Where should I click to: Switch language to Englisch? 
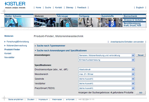140,8
